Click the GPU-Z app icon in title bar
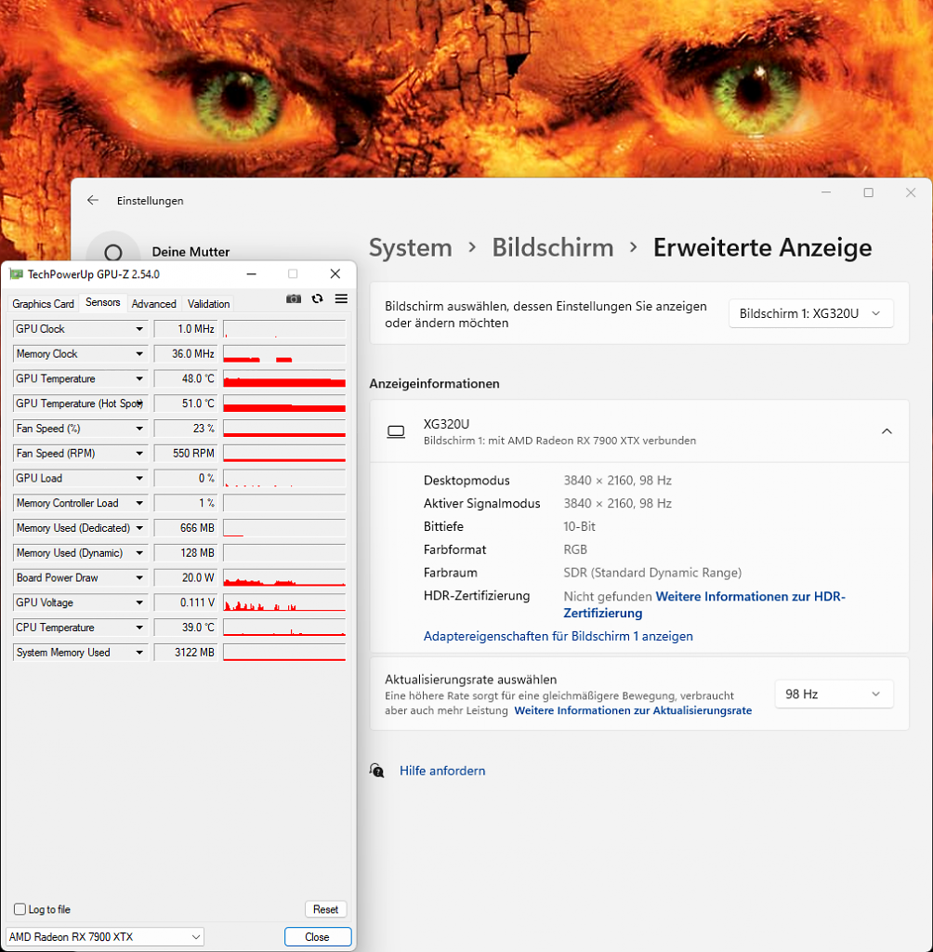The image size is (933, 952). 17,274
